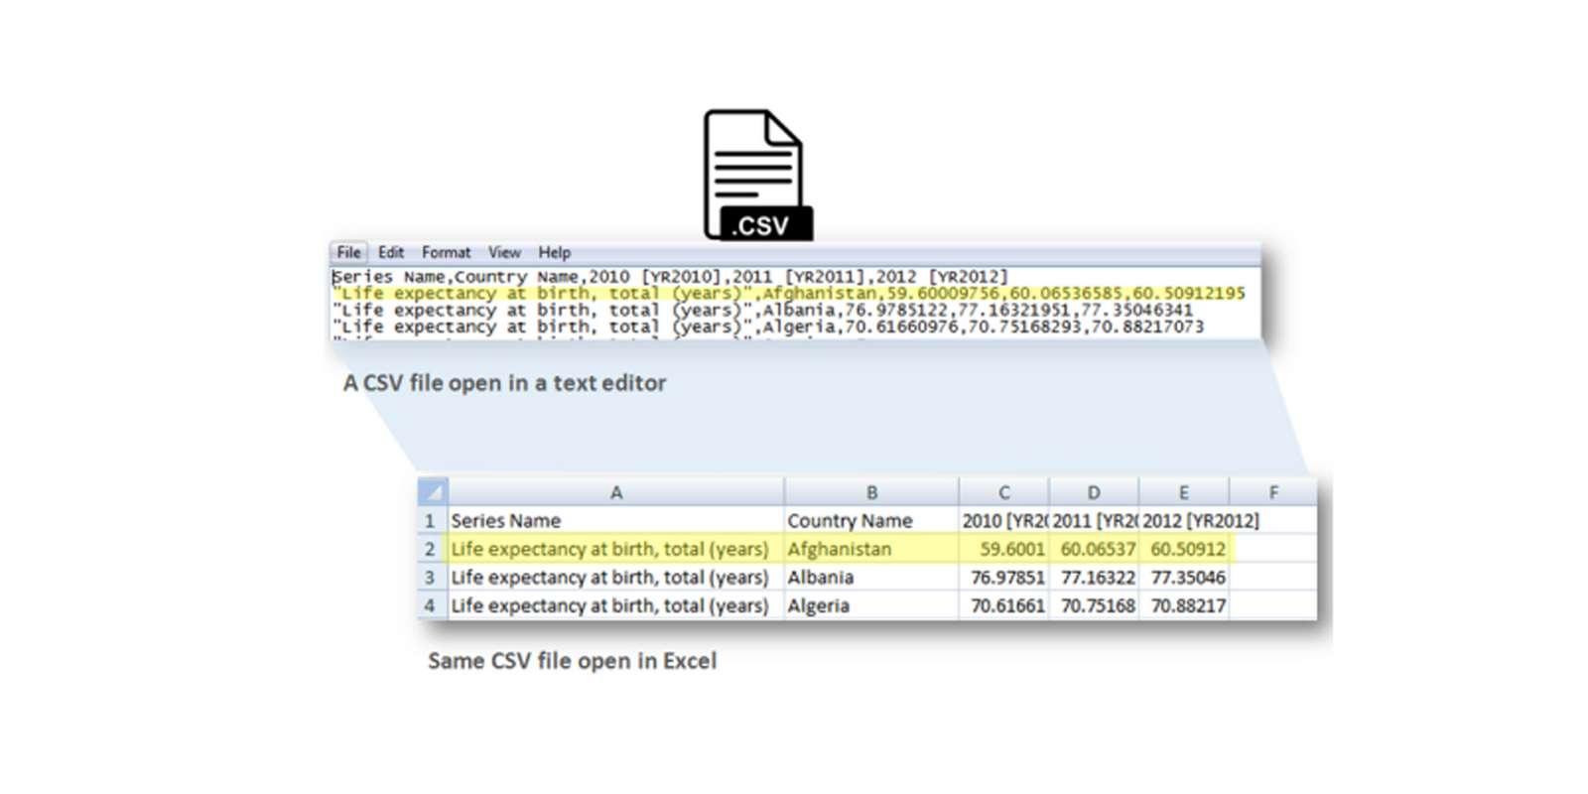Click the 70.61661 cell
Image resolution: width=1588 pixels, height=794 pixels.
click(1004, 605)
